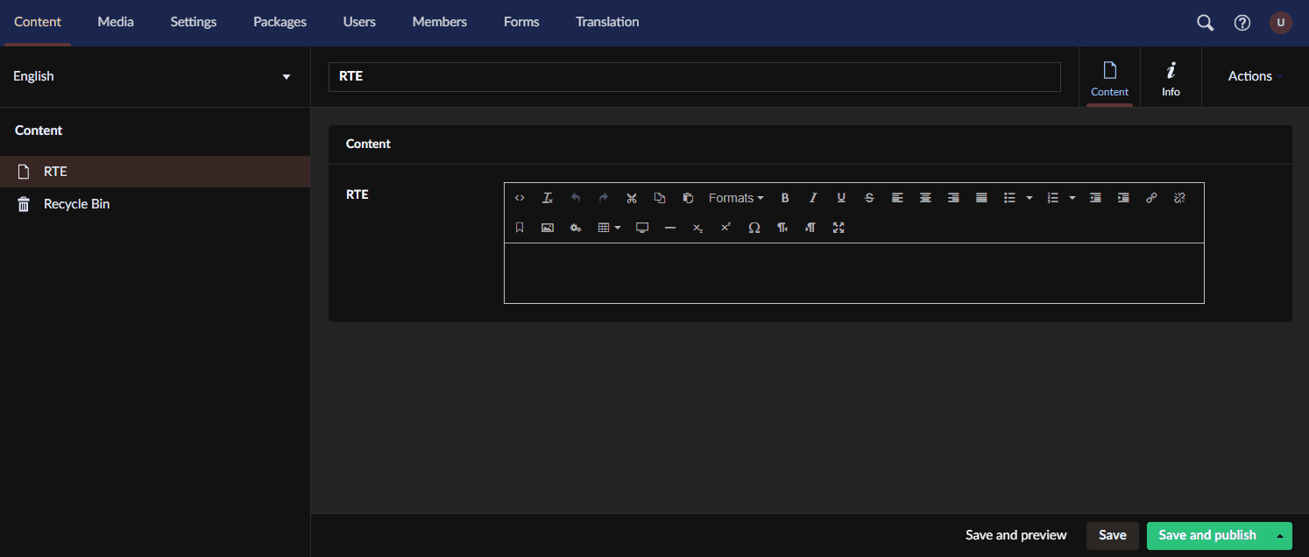Image resolution: width=1309 pixels, height=557 pixels.
Task: Open the search panel
Action: tap(1205, 22)
